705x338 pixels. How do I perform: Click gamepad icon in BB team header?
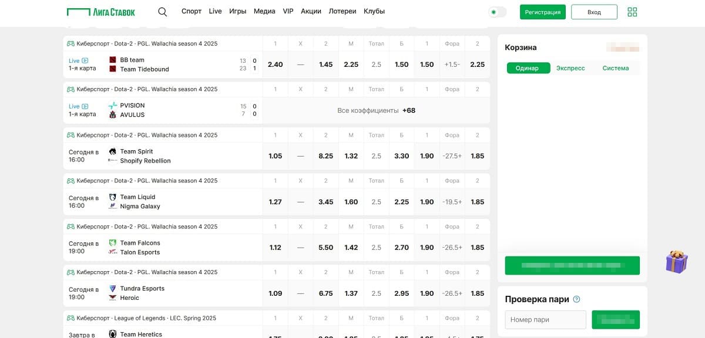coord(70,43)
